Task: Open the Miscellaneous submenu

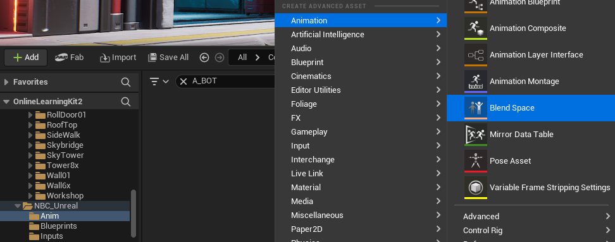Action: (361, 215)
